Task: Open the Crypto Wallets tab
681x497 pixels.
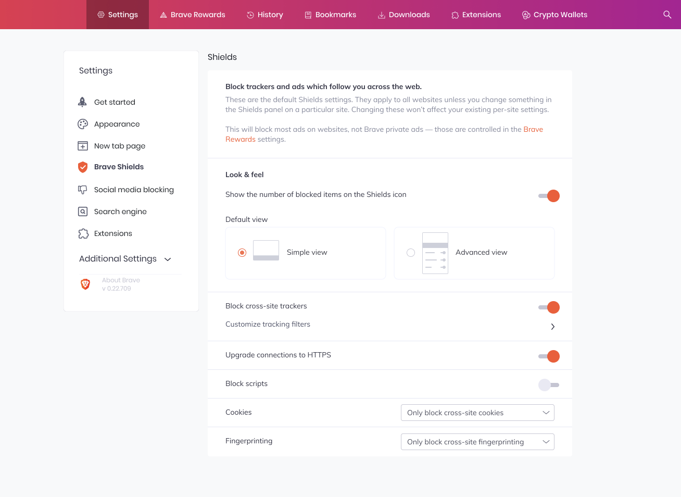Action: 555,15
